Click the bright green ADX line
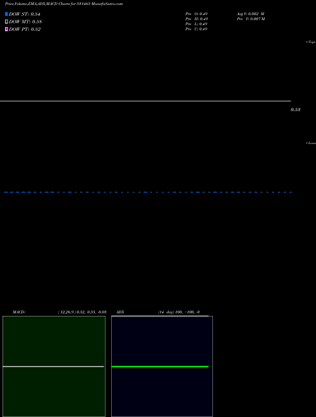The height and width of the screenshot is (417, 316). tap(160, 366)
